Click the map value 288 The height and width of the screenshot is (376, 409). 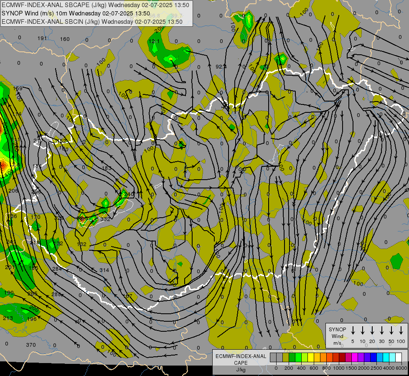(56, 295)
